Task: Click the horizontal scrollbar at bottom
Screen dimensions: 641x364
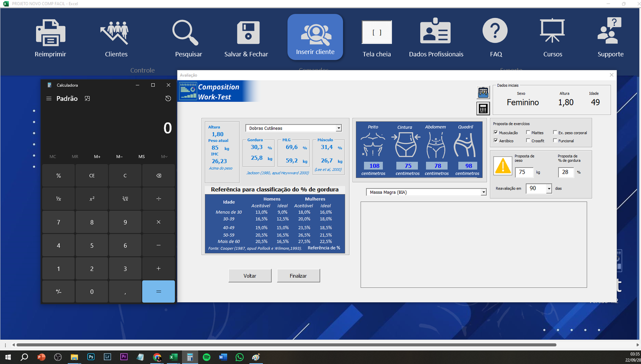Action: [286, 345]
